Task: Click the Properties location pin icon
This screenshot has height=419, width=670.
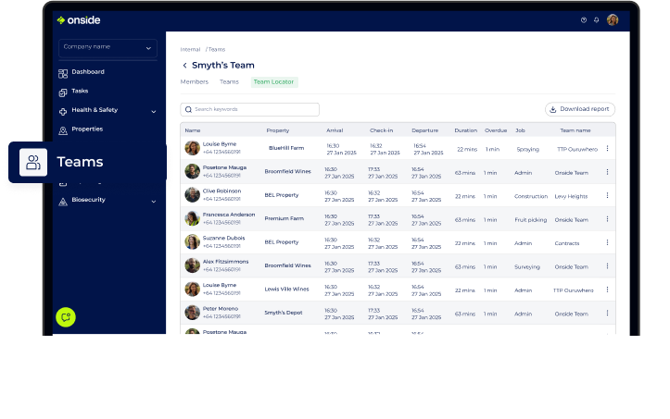Action: pyautogui.click(x=63, y=129)
